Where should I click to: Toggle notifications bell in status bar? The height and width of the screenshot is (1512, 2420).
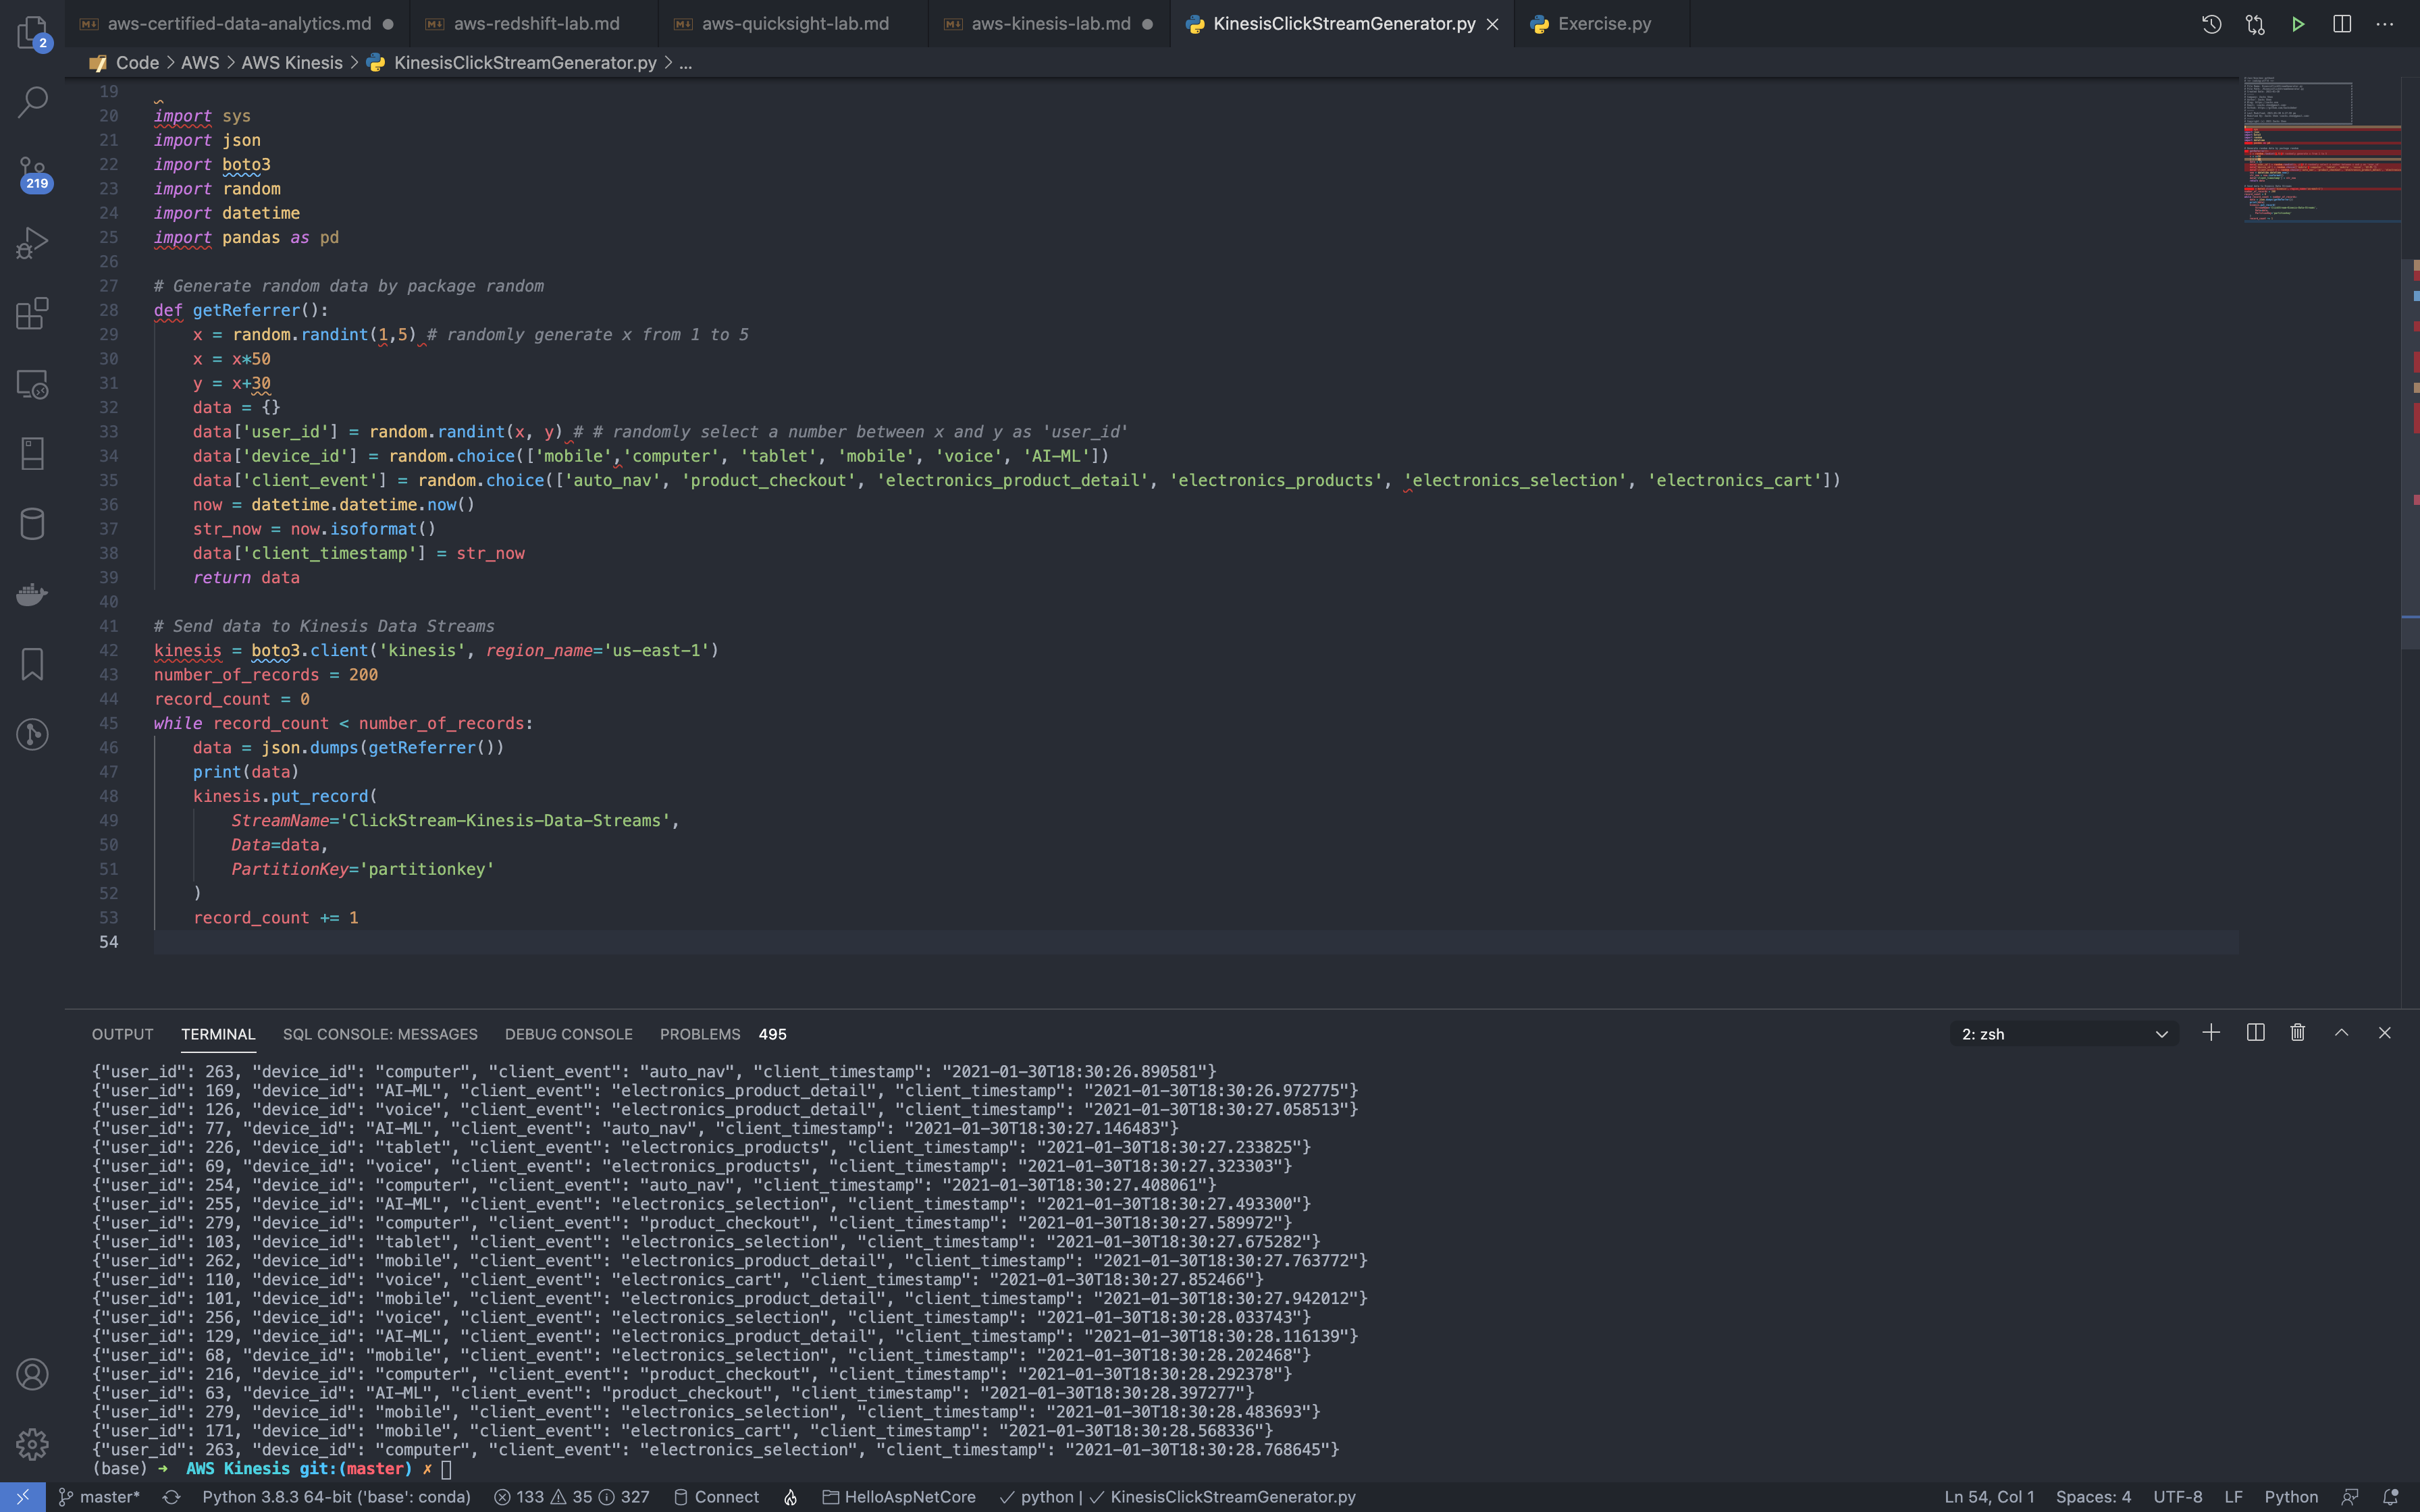coord(2390,1497)
